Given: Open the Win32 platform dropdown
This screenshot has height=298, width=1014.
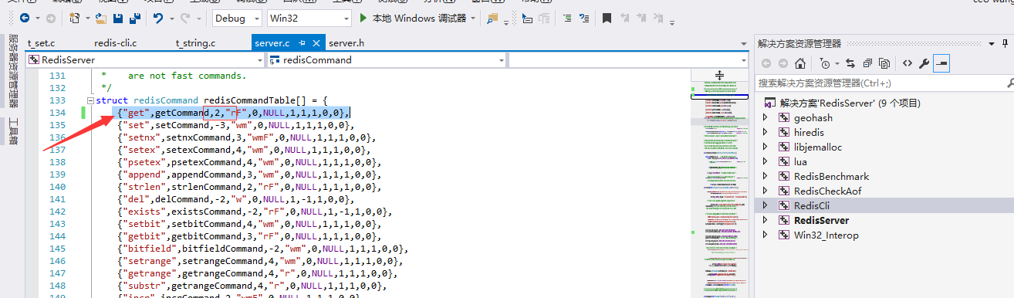Looking at the screenshot, I should (309, 18).
